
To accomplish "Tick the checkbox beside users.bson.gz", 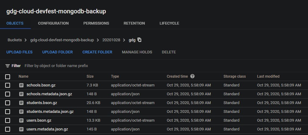I will tap(8, 120).
